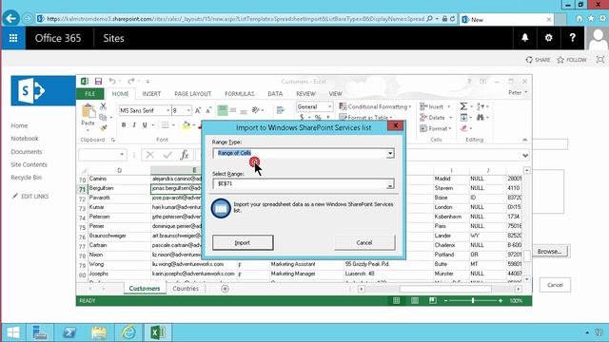The image size is (609, 342).
Task: Toggle bold formatting in Excel
Action: tap(124, 124)
